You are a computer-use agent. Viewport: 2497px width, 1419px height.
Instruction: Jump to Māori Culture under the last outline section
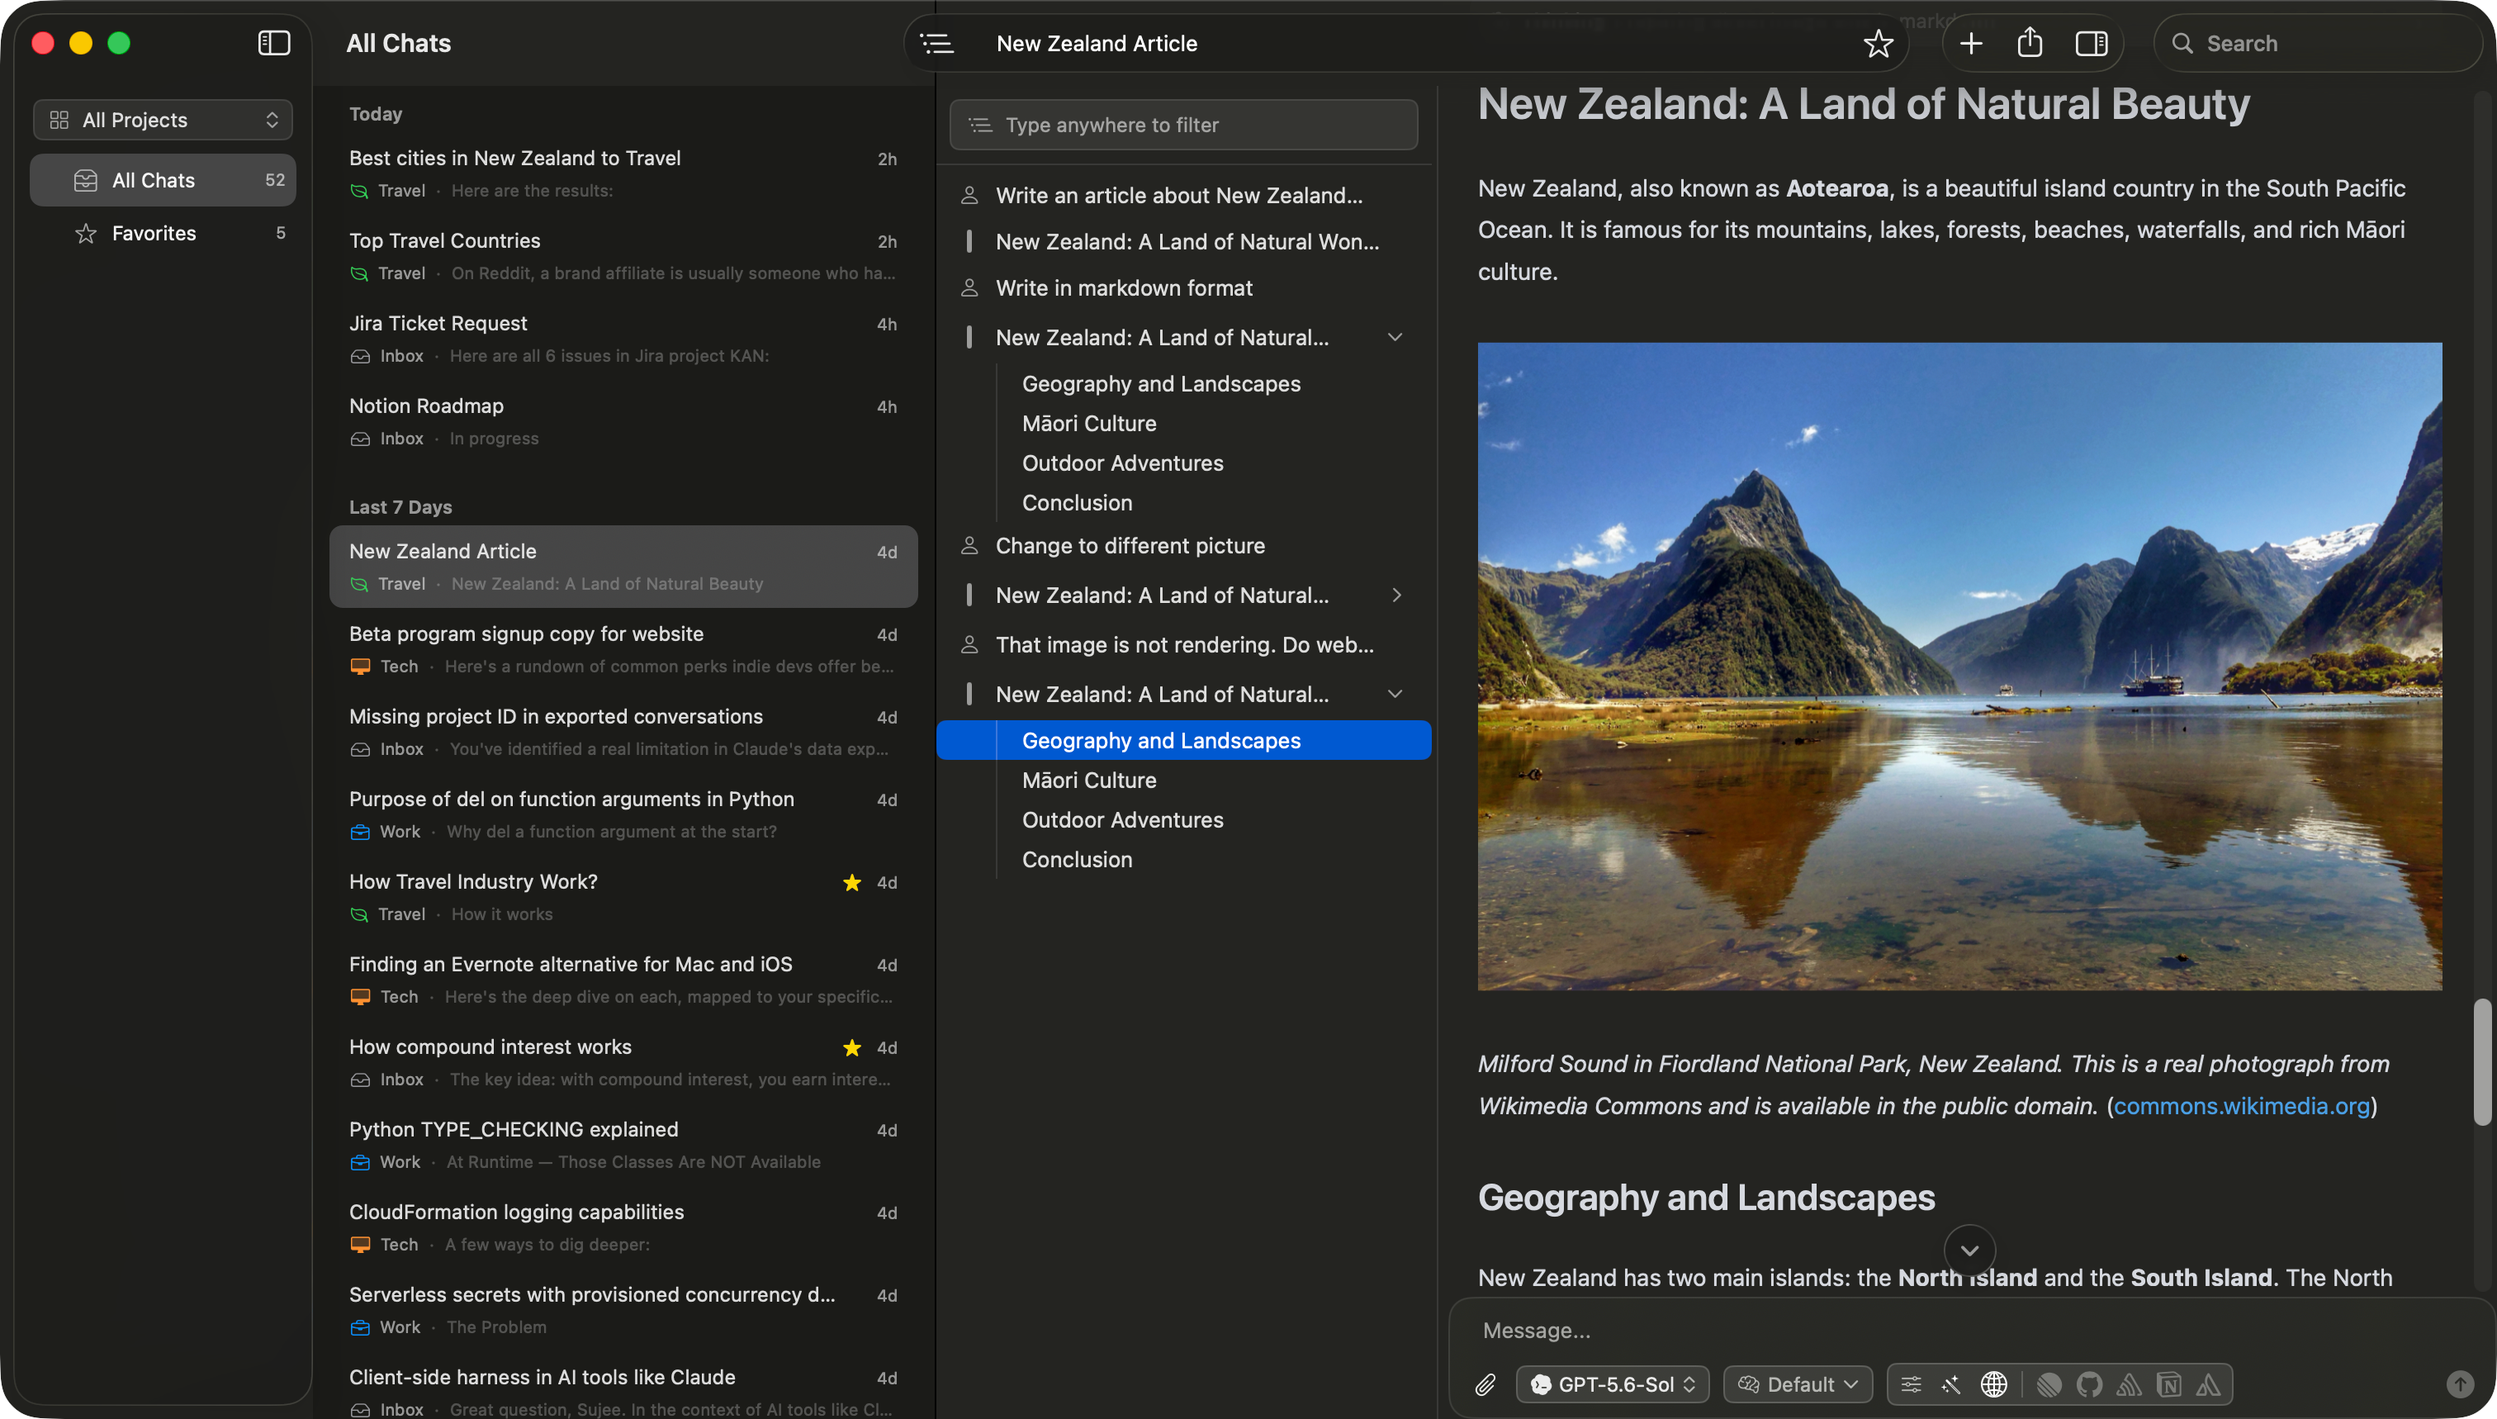click(1088, 781)
